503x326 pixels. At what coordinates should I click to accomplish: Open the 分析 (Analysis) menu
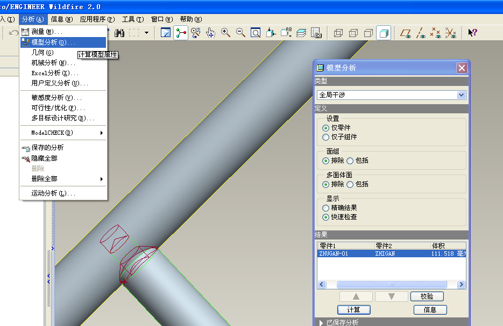coord(33,19)
